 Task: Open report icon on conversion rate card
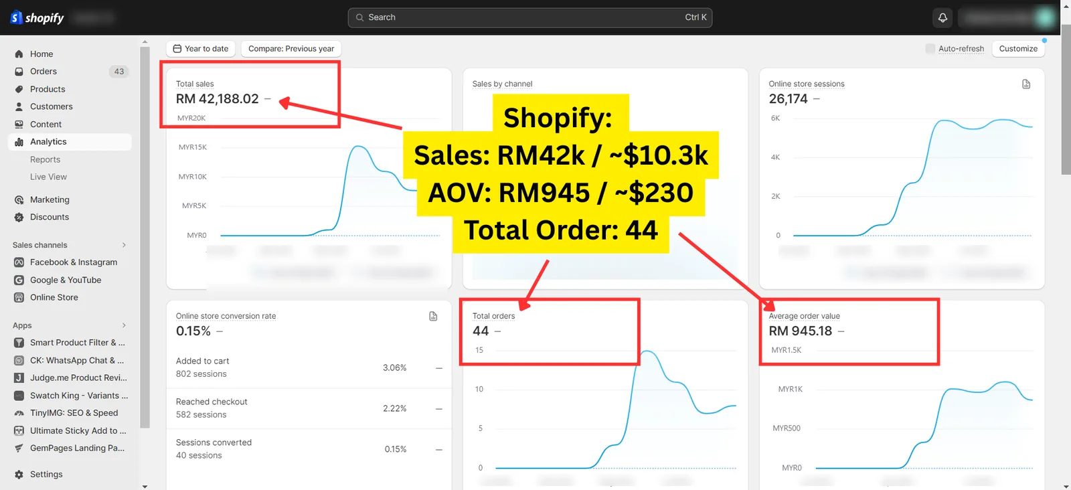click(433, 316)
